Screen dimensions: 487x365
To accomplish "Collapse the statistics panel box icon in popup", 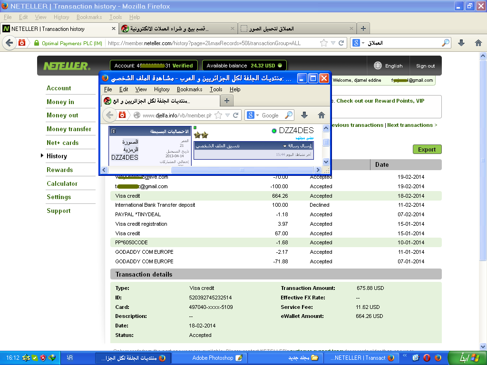I will click(114, 131).
